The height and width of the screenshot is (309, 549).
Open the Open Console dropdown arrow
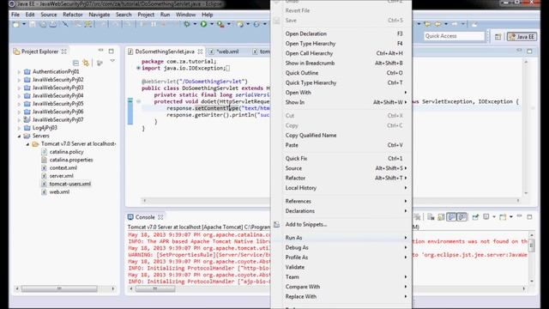point(511,217)
